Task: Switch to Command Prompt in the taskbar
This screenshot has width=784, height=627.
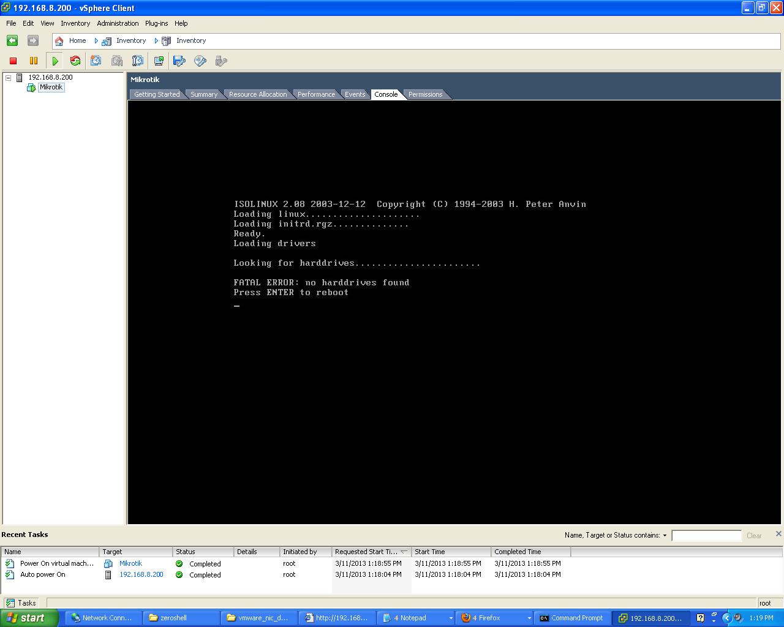Action: (572, 618)
